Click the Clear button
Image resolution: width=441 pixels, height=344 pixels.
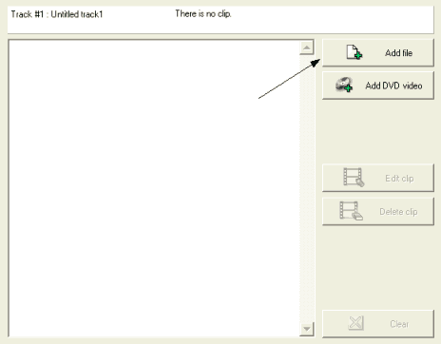378,324
